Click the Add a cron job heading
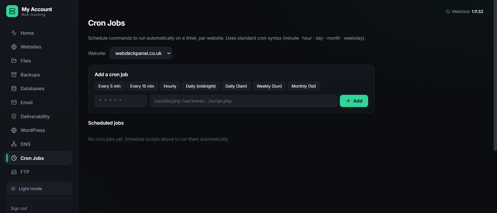The height and width of the screenshot is (213, 497). 111,74
